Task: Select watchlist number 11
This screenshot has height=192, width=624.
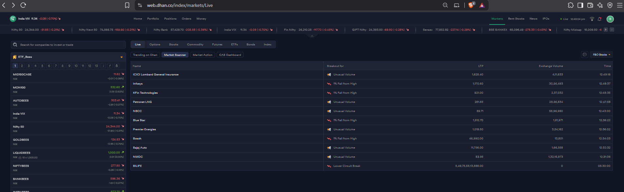Action: 83,66
